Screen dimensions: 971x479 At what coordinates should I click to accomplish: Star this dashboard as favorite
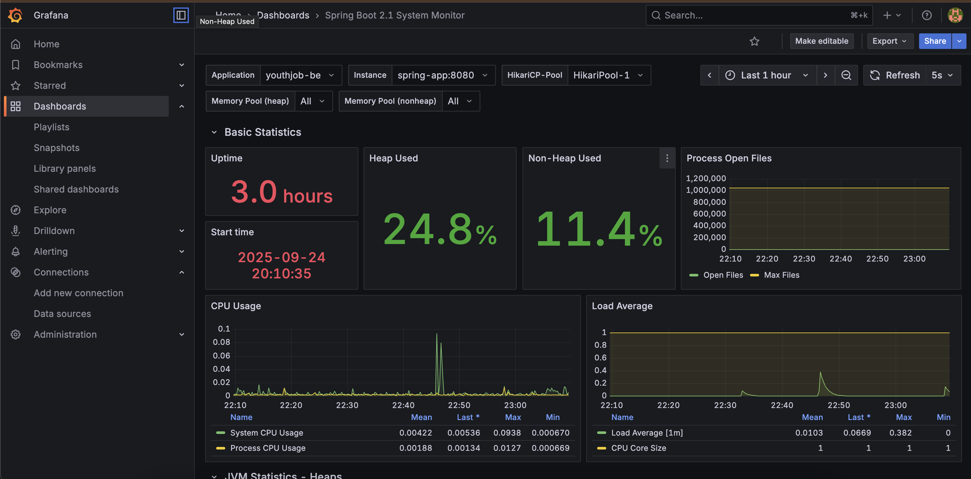point(754,41)
